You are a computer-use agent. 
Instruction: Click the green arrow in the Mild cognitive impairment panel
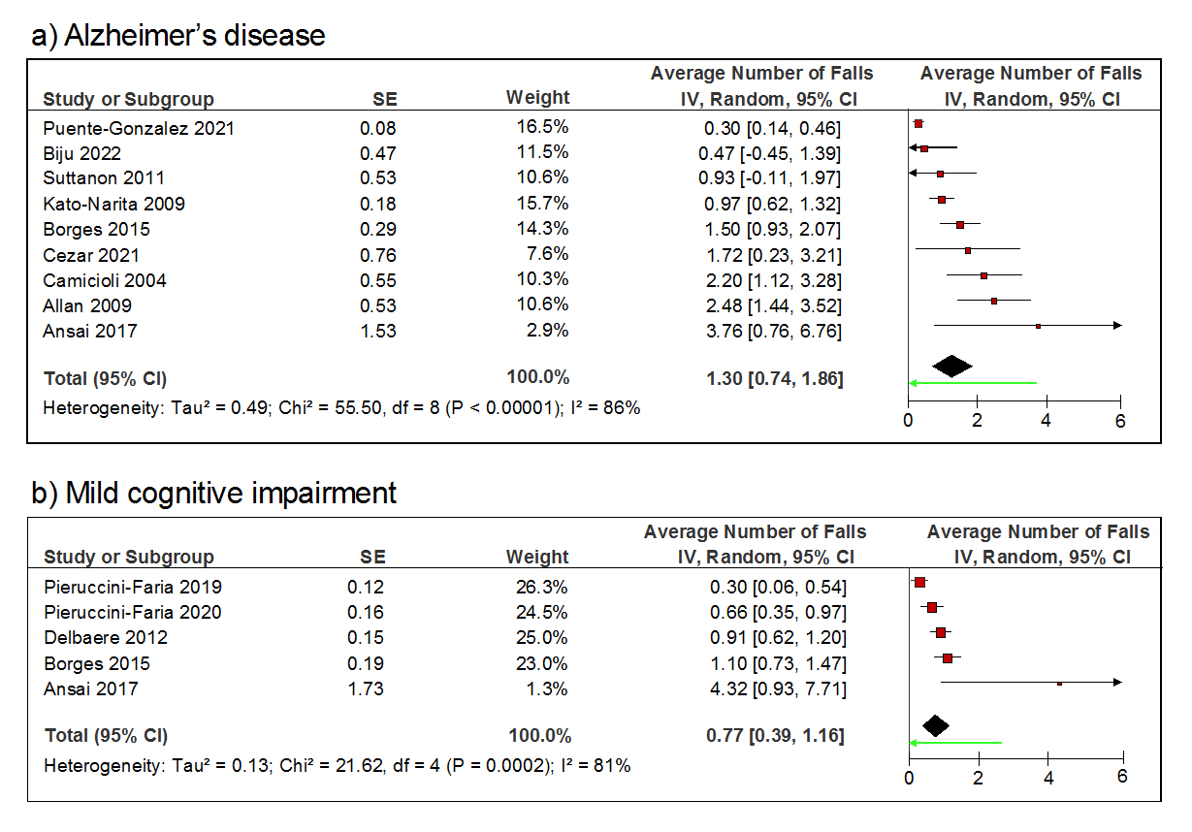pos(955,744)
